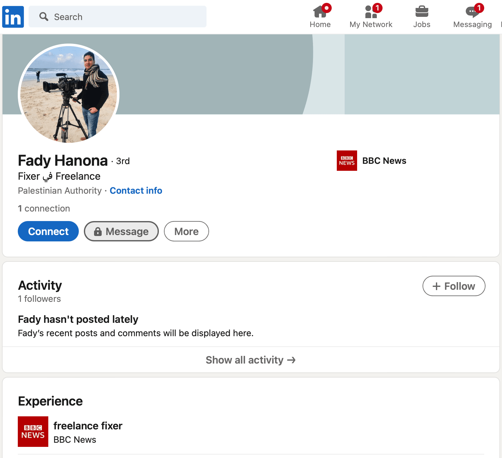This screenshot has height=458, width=502.
Task: Focus the Search input field
Action: [118, 17]
